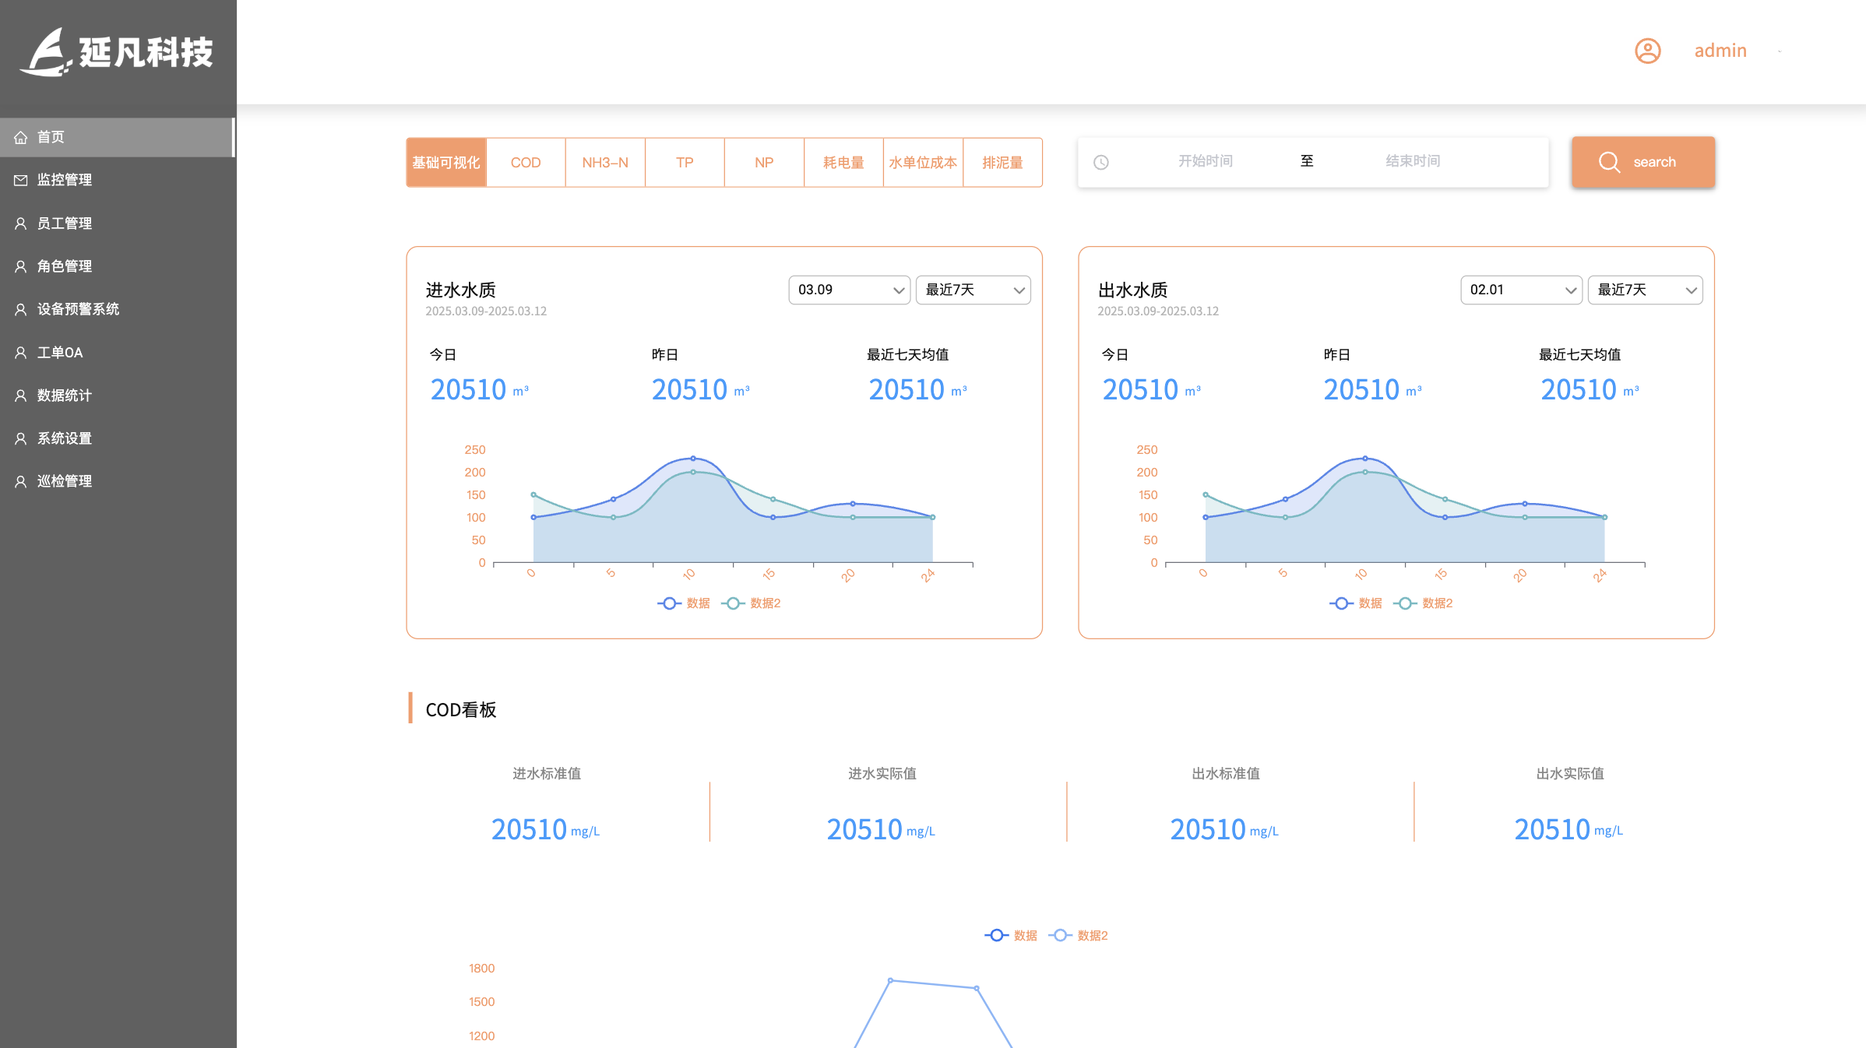Image resolution: width=1866 pixels, height=1048 pixels.
Task: Click the peak data point in 进水水质 chart
Action: (693, 459)
